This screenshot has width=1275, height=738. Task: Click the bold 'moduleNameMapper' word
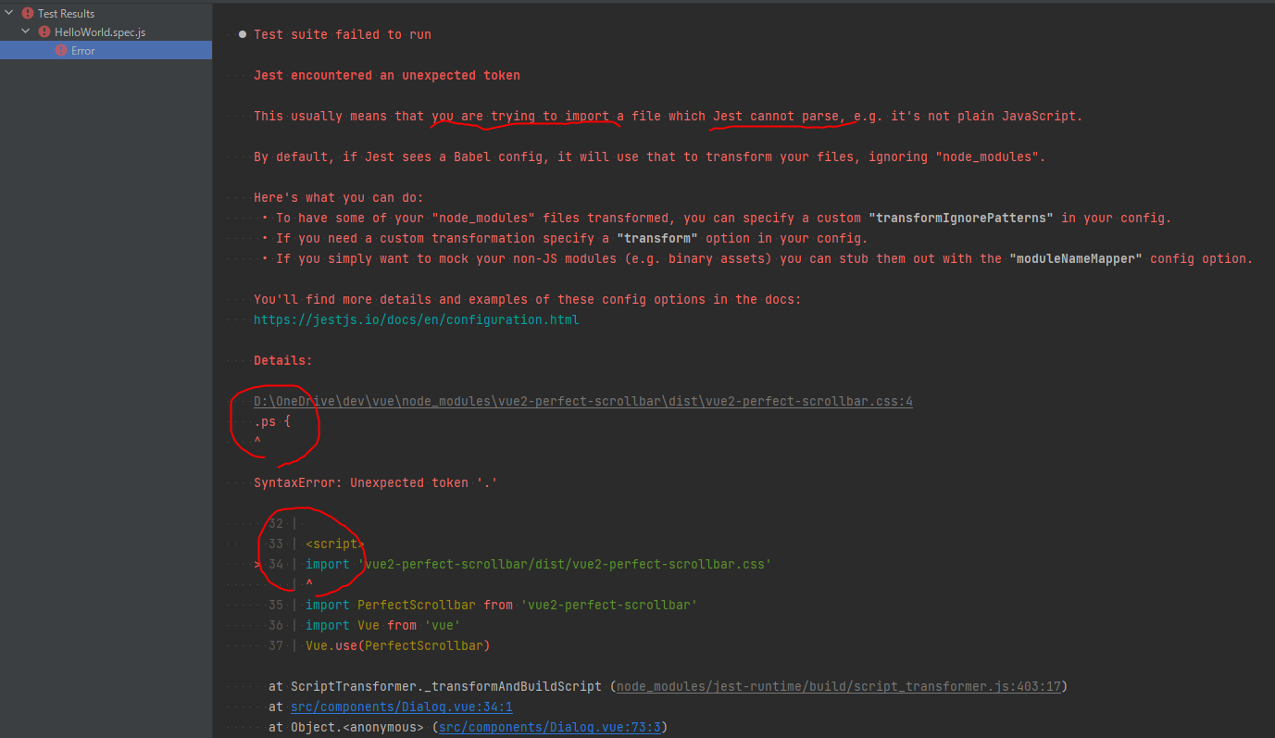click(x=1076, y=258)
